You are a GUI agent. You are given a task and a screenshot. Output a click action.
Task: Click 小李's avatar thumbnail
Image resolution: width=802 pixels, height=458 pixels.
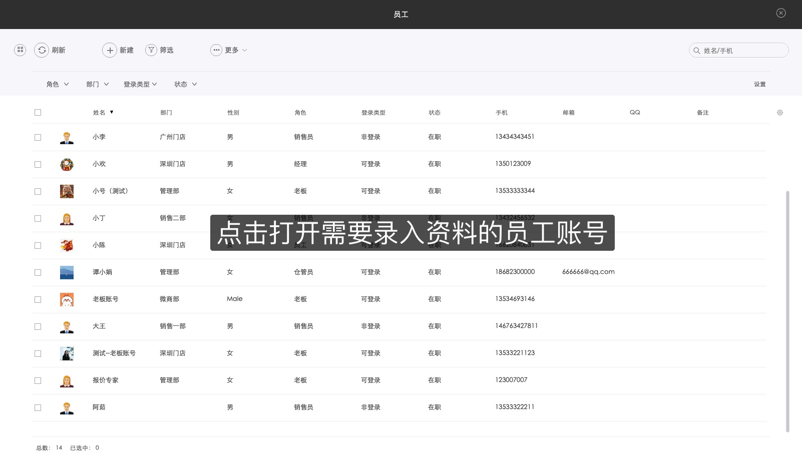[67, 137]
